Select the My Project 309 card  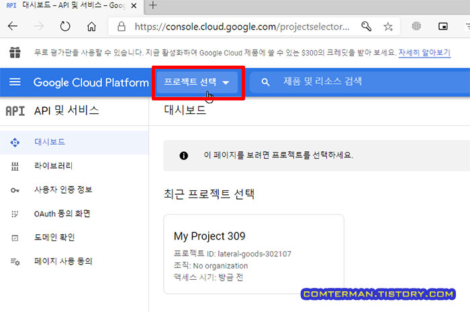254,254
